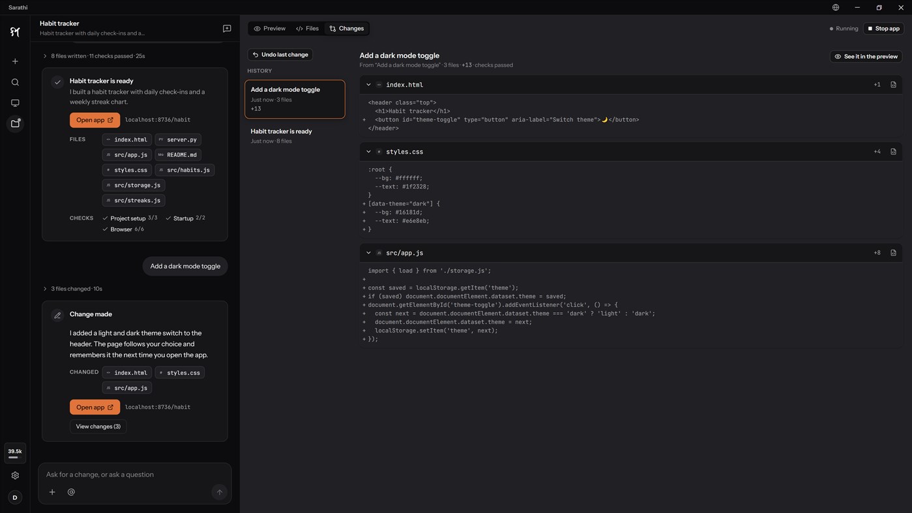Click the "Add a dark mode toggle" chat message bubble
Screen dimensions: 912x513
tap(185, 266)
